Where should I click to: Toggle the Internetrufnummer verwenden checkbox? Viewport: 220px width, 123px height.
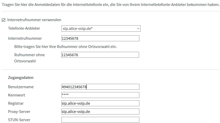[4, 20]
